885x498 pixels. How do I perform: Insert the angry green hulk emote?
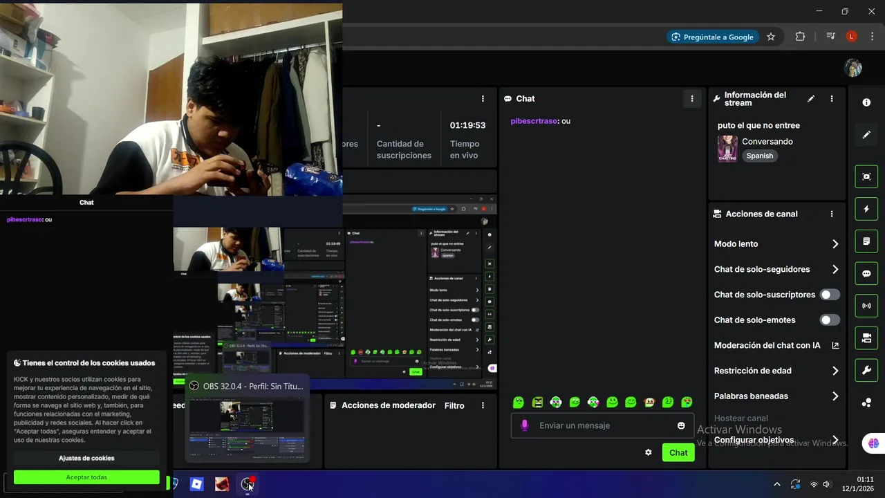click(537, 402)
